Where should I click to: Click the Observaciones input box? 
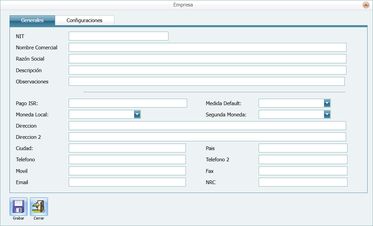[207, 81]
